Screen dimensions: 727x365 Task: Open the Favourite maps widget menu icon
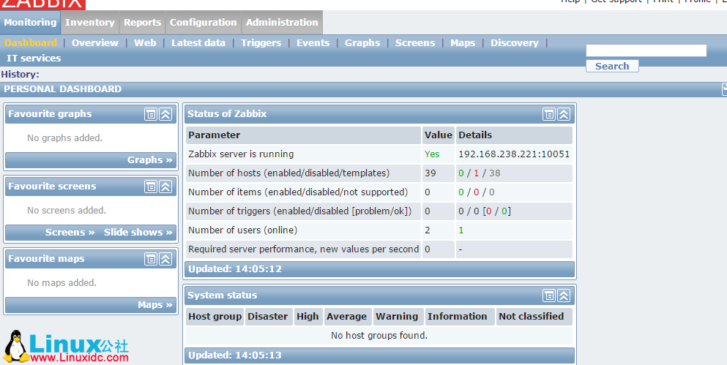pyautogui.click(x=151, y=259)
